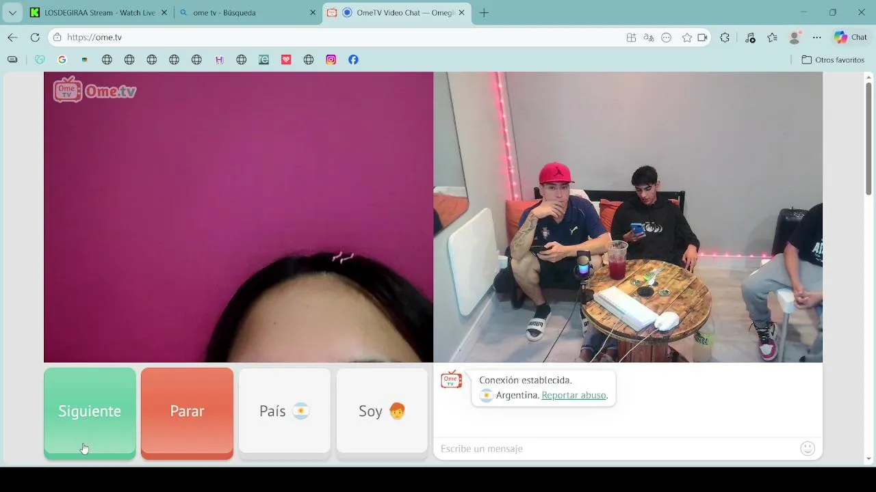Click the tab actions icon left of bookmarks
Image resolution: width=876 pixels, height=492 pixels.
[12, 60]
